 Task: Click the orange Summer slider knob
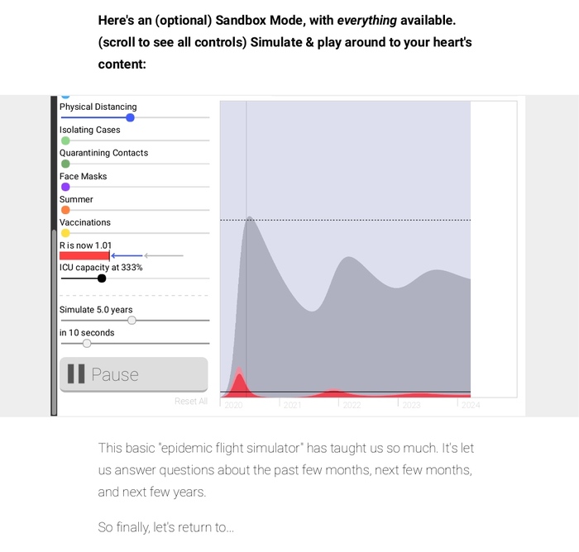pyautogui.click(x=65, y=210)
